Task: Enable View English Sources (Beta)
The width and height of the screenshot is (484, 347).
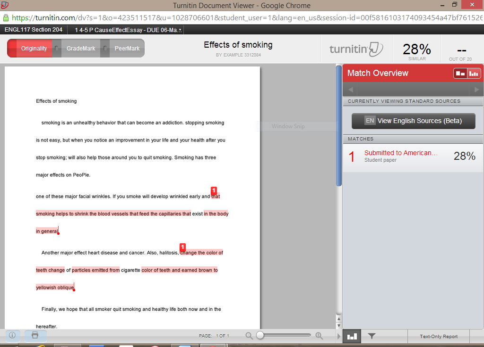Action: tap(413, 121)
